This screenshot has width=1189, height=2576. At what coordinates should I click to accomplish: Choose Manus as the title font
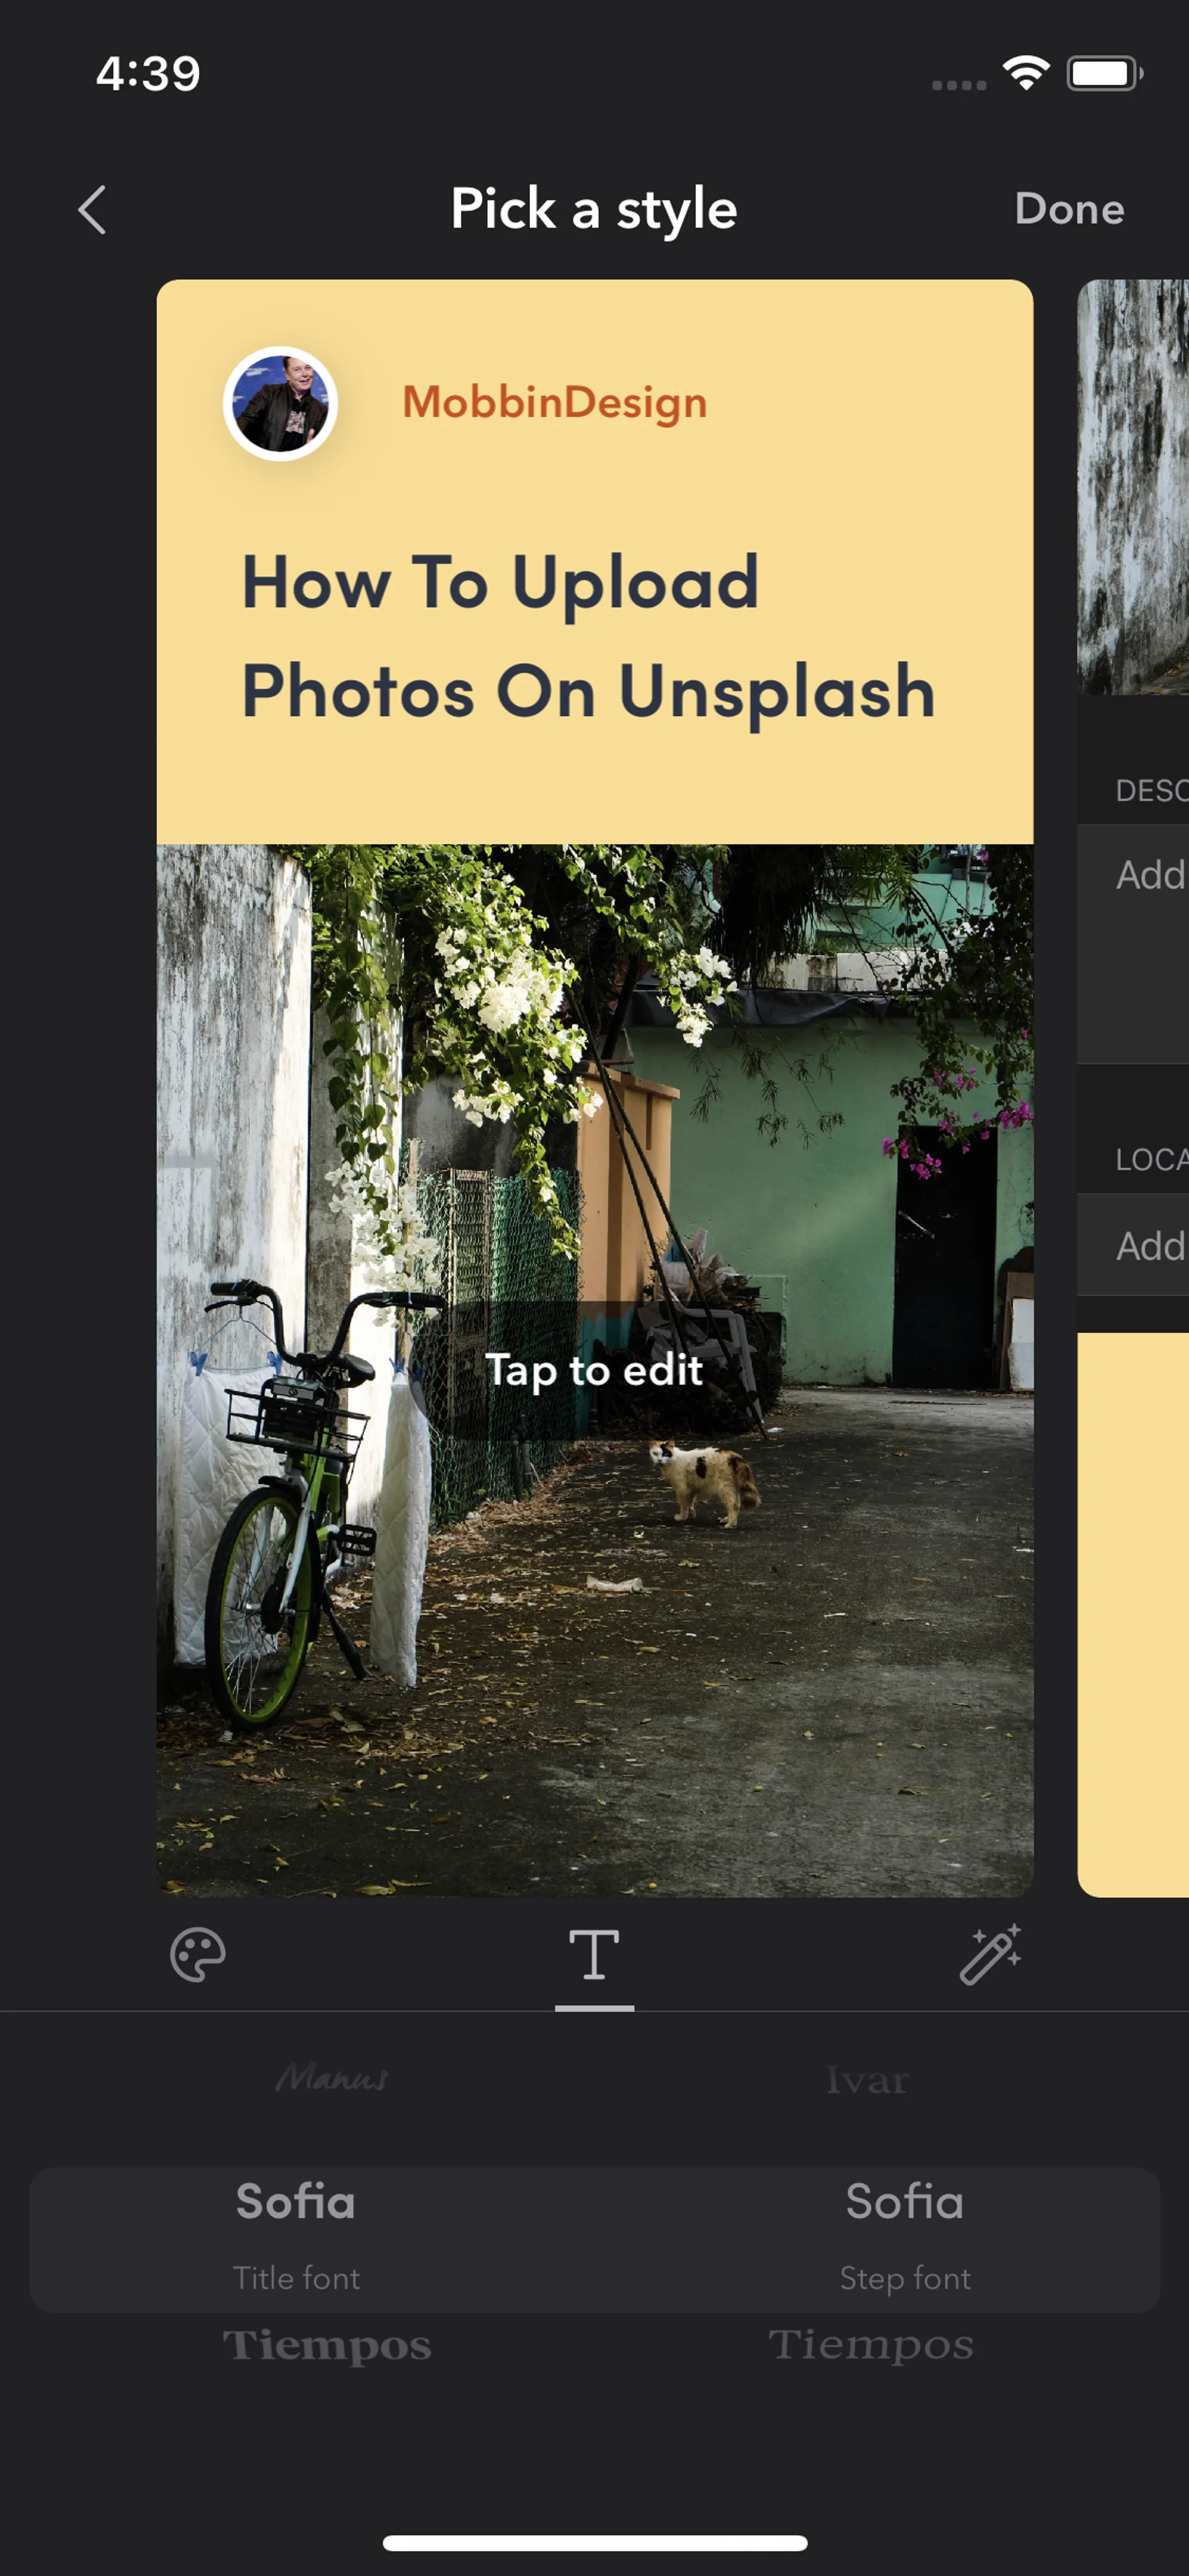tap(332, 2078)
